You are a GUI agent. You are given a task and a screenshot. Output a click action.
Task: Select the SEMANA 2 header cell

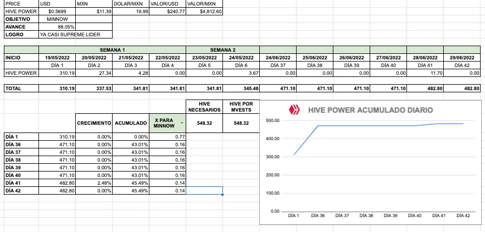tap(222, 50)
